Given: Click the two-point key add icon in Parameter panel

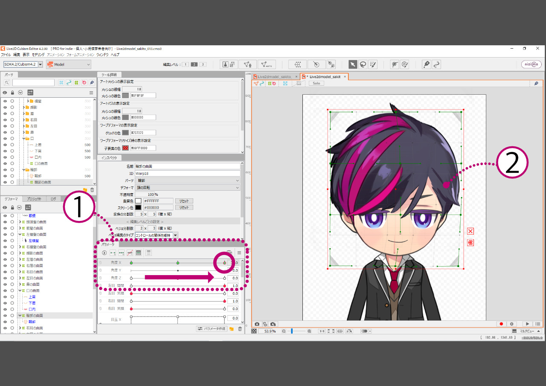Looking at the screenshot, I should (113, 252).
